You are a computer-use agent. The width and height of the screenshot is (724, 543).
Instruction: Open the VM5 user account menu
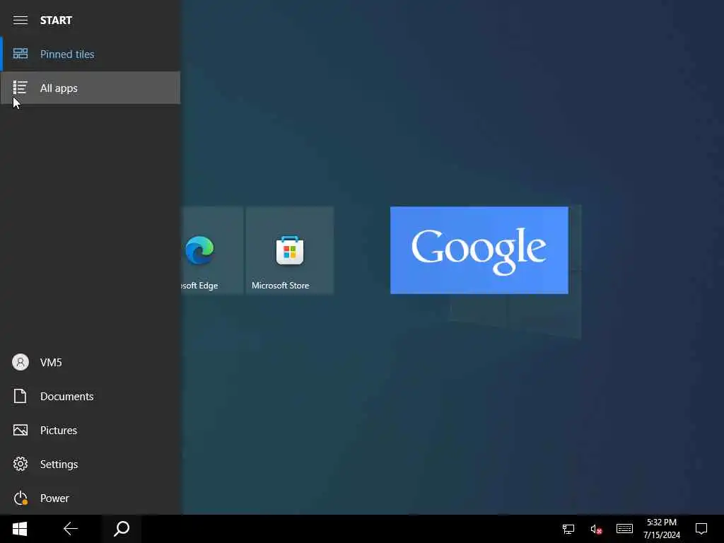90,363
